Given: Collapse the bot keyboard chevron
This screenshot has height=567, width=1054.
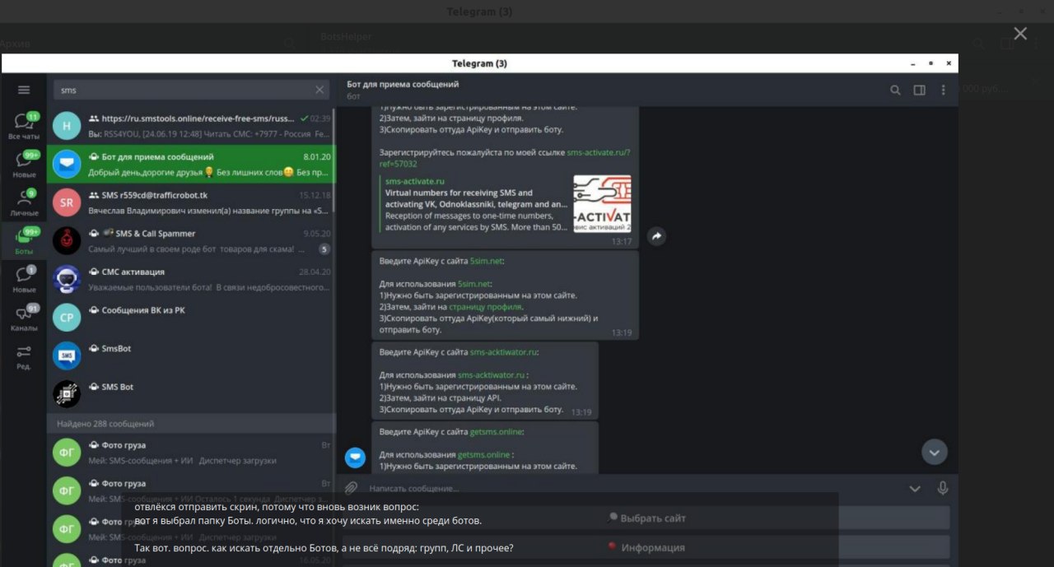Looking at the screenshot, I should [x=915, y=489].
